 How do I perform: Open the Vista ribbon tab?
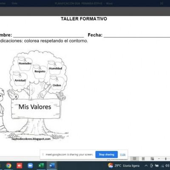point(14,3)
